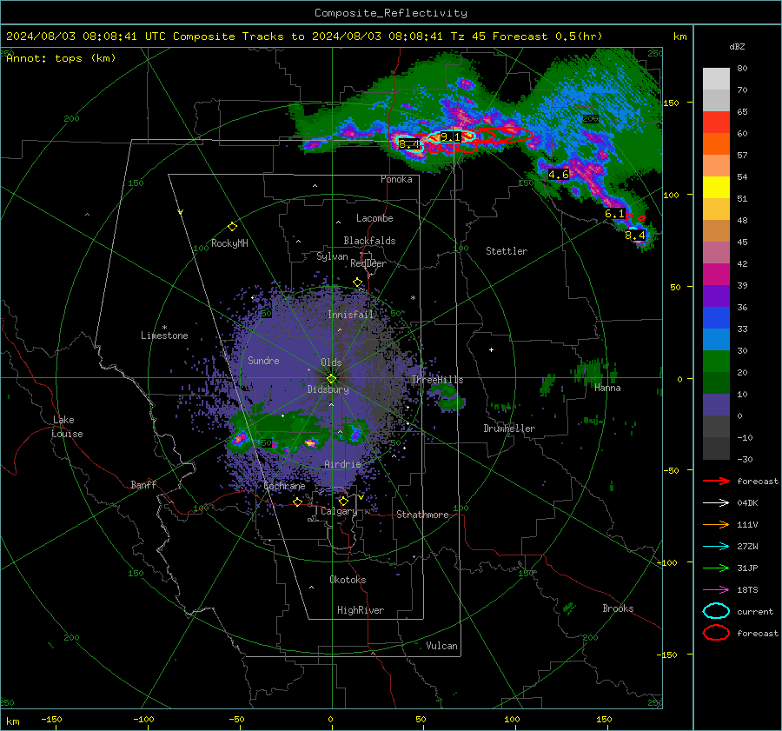This screenshot has width=782, height=731.
Task: Click the Innisfail city label
Action: point(351,315)
